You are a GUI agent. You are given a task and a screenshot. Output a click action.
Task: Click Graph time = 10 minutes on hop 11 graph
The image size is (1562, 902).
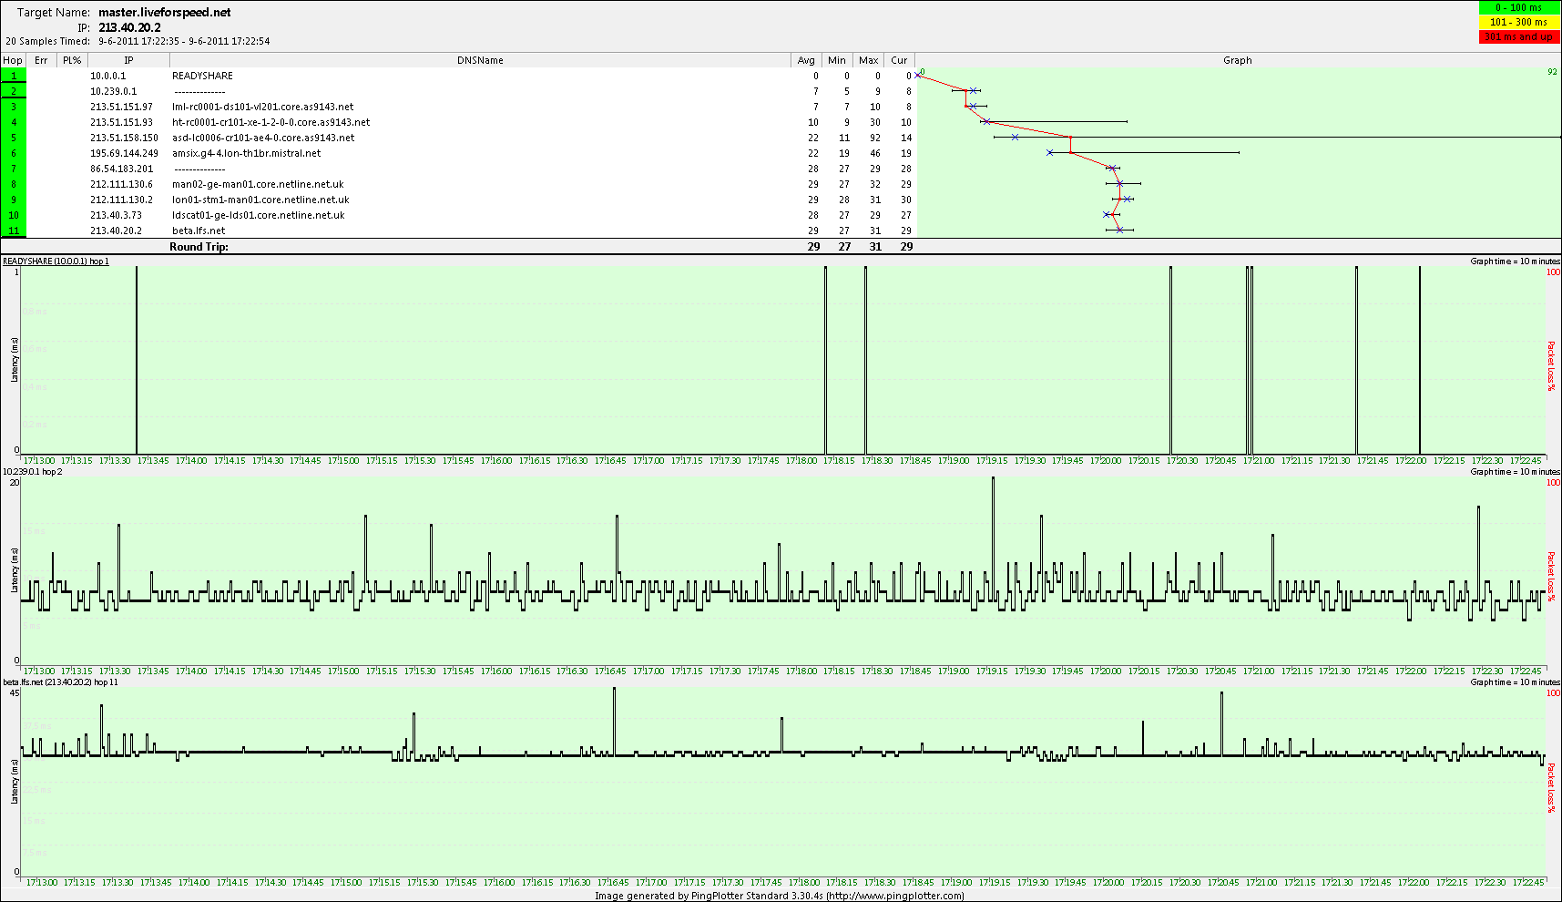1515,682
